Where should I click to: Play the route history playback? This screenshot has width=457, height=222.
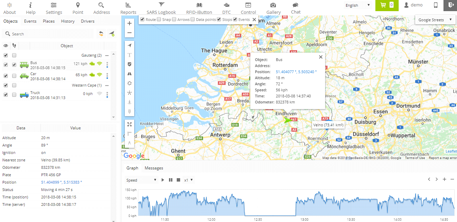click(163, 180)
